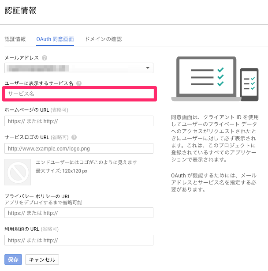Click the キャンセル button
The image size is (268, 271).
pyautogui.click(x=42, y=260)
